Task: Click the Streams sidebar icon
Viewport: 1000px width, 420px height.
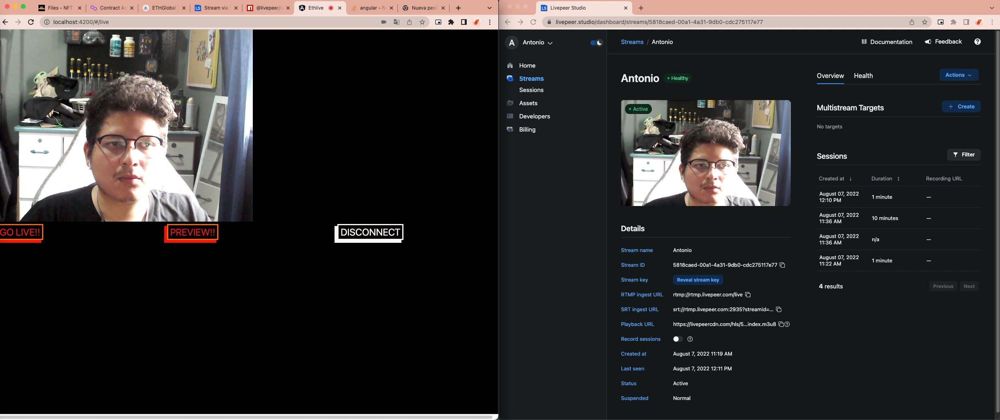Action: (510, 78)
